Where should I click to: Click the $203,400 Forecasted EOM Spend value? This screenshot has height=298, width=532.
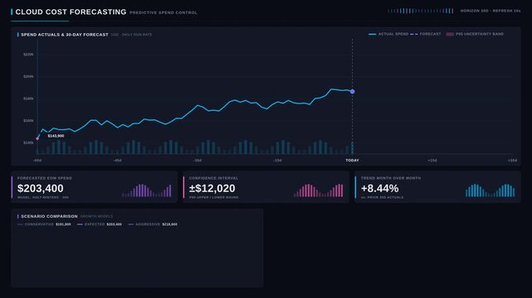[41, 189]
